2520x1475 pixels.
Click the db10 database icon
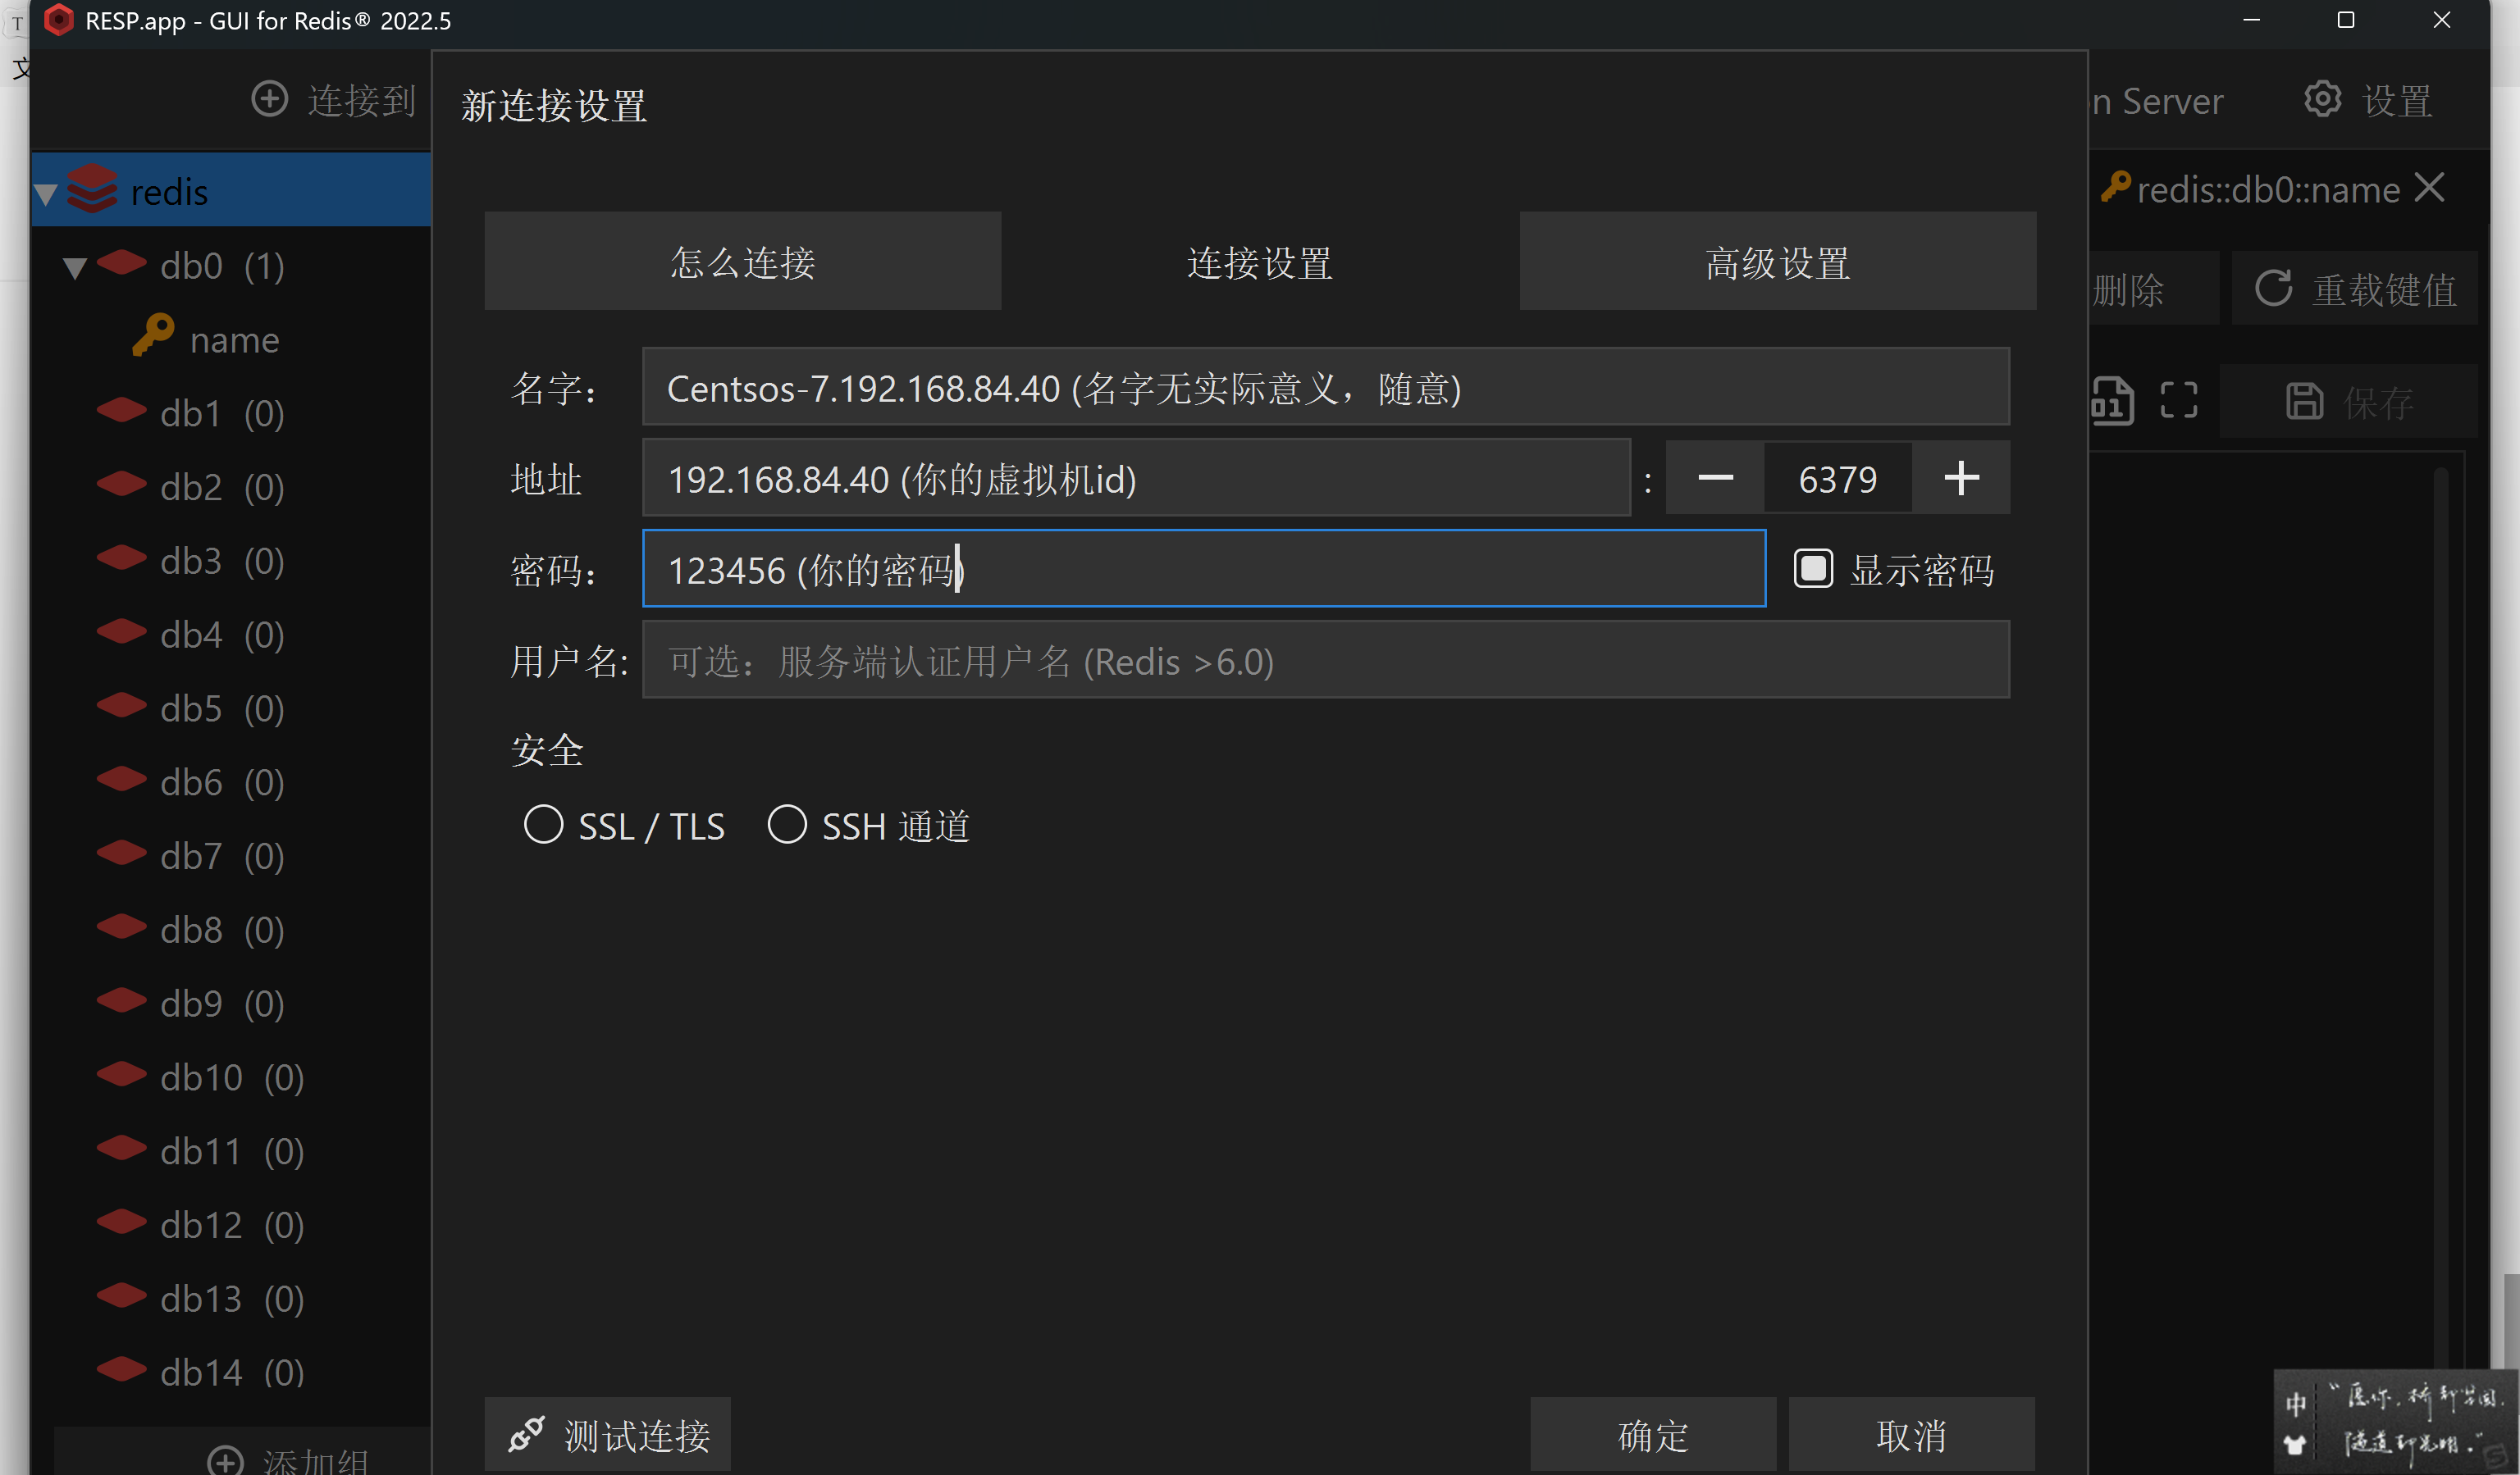[122, 1075]
